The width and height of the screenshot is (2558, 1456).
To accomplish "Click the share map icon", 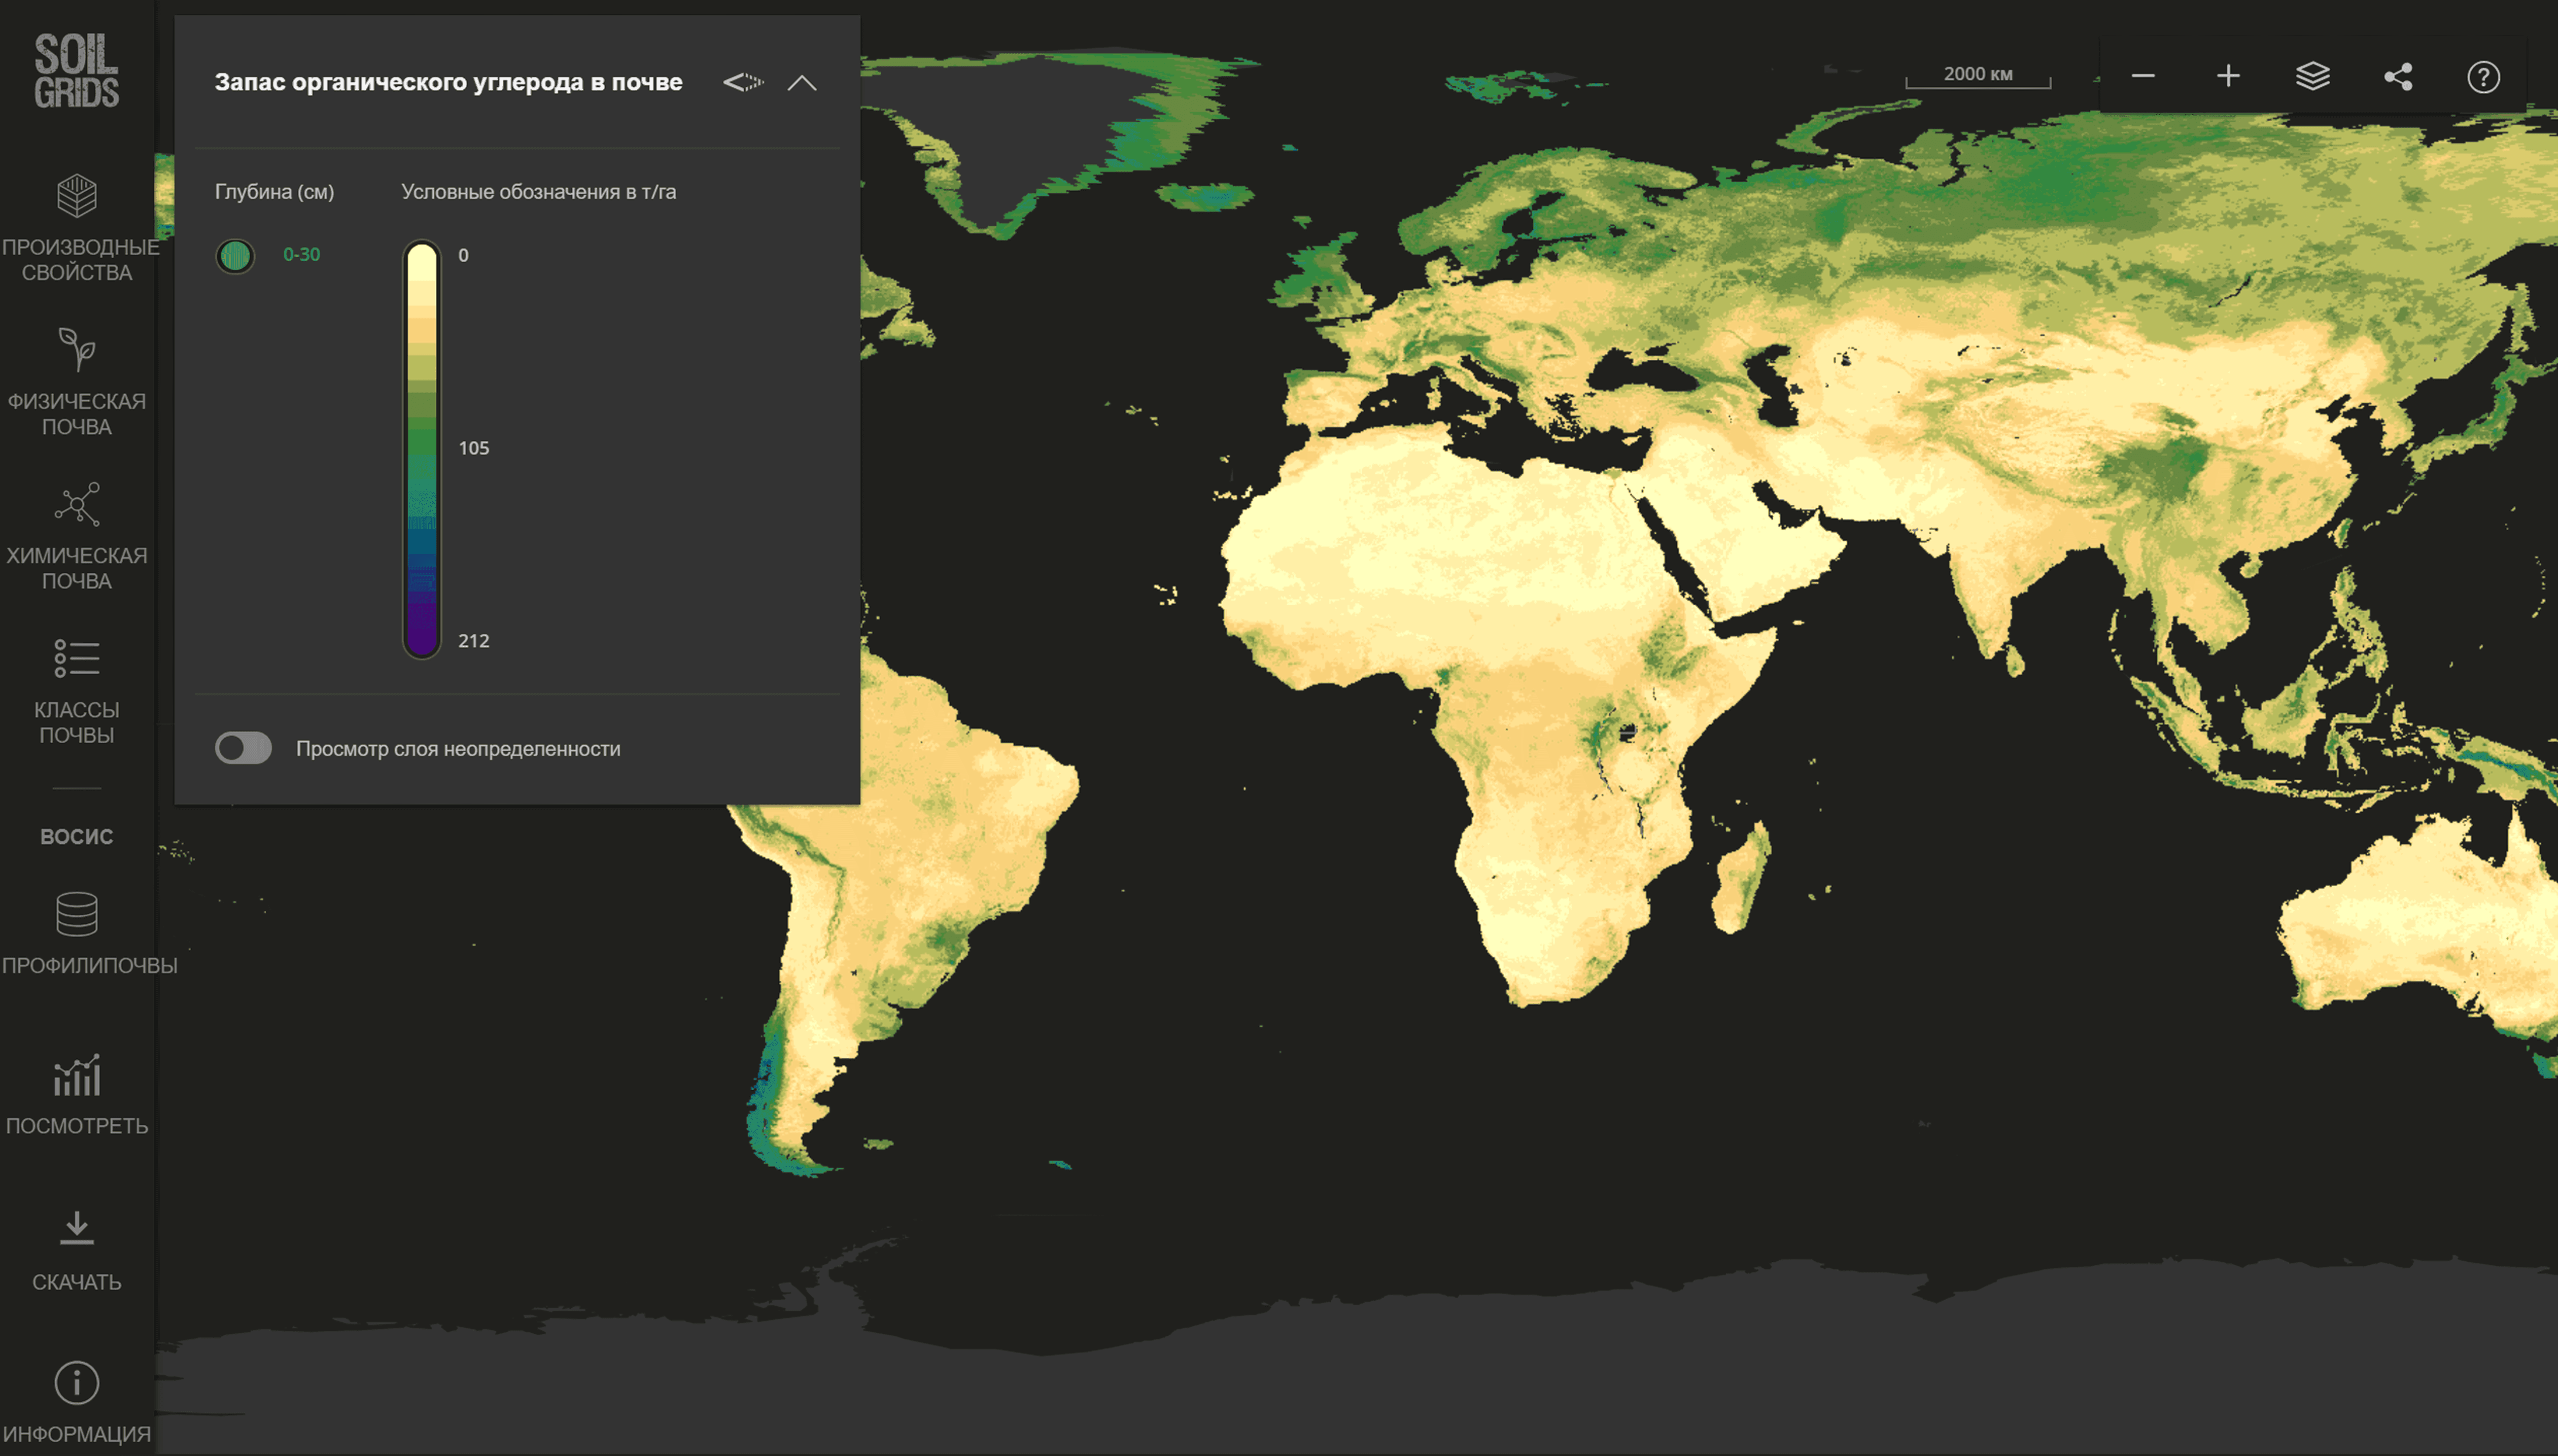I will click(x=2398, y=77).
